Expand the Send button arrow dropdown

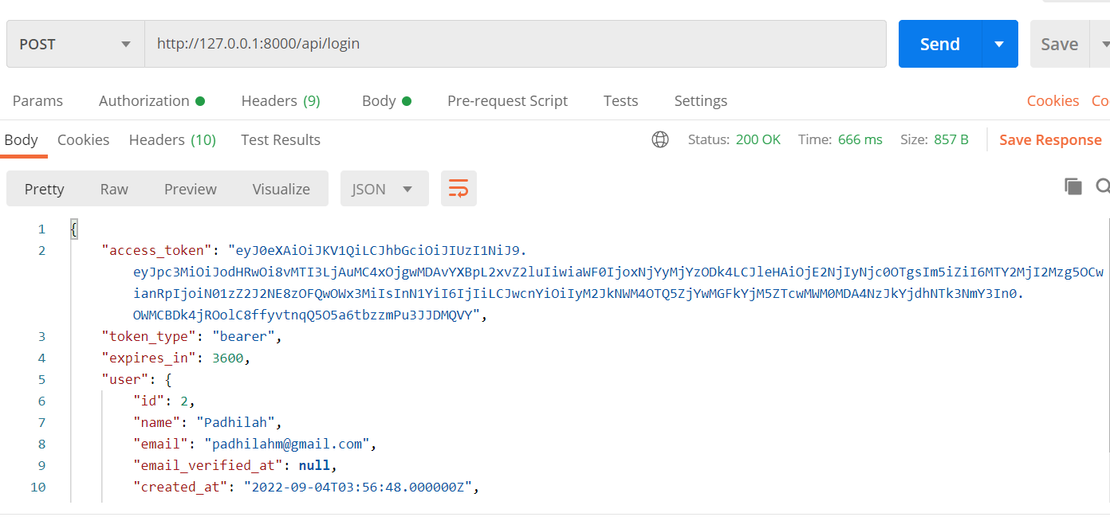pos(999,44)
